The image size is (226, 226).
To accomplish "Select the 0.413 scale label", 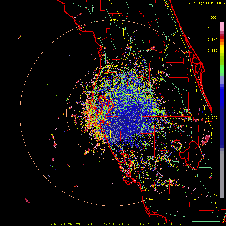I will click(213, 151).
